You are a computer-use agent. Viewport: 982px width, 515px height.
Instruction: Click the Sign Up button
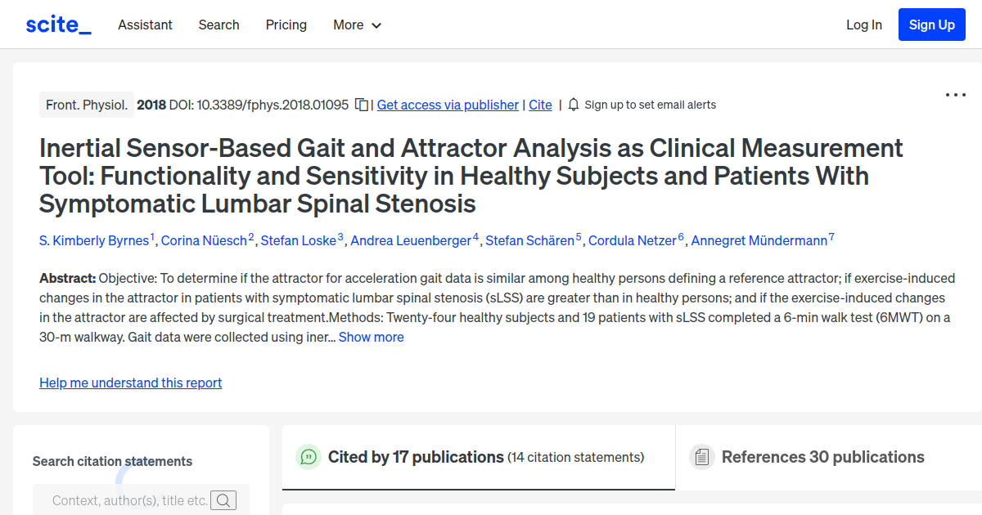click(931, 25)
